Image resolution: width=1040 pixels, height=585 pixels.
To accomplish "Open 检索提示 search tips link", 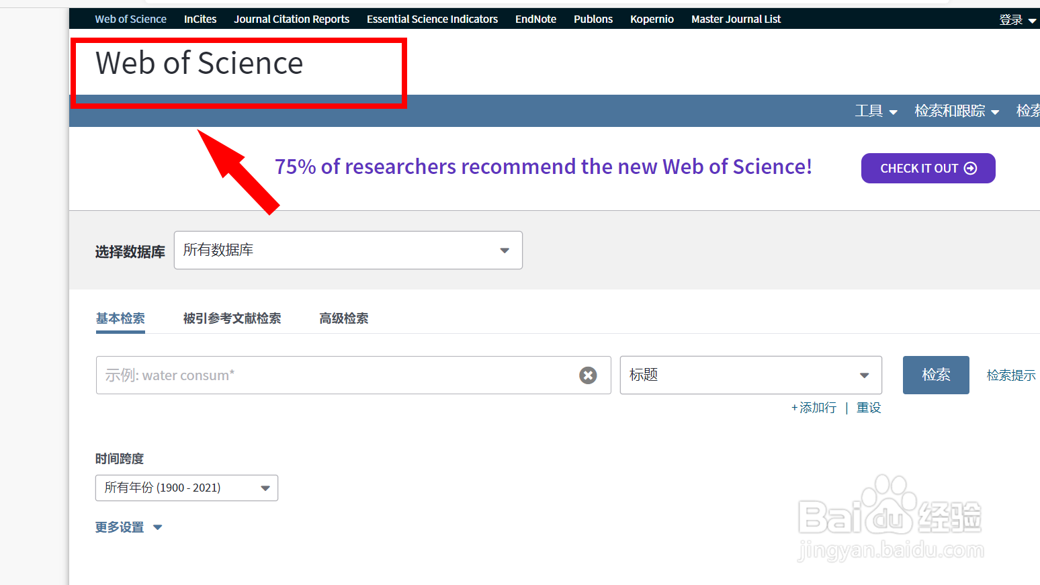I will pos(1010,375).
